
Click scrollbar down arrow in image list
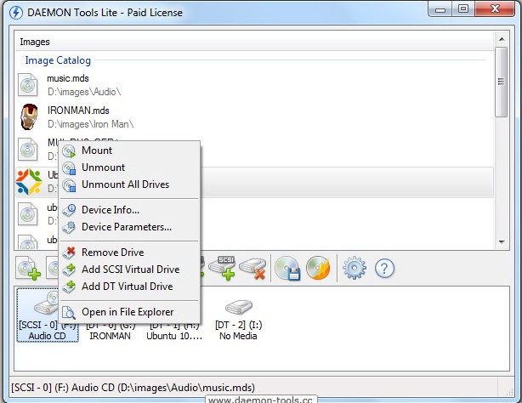point(502,242)
